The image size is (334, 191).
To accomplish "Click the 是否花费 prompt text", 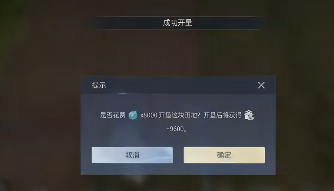I will tap(113, 115).
